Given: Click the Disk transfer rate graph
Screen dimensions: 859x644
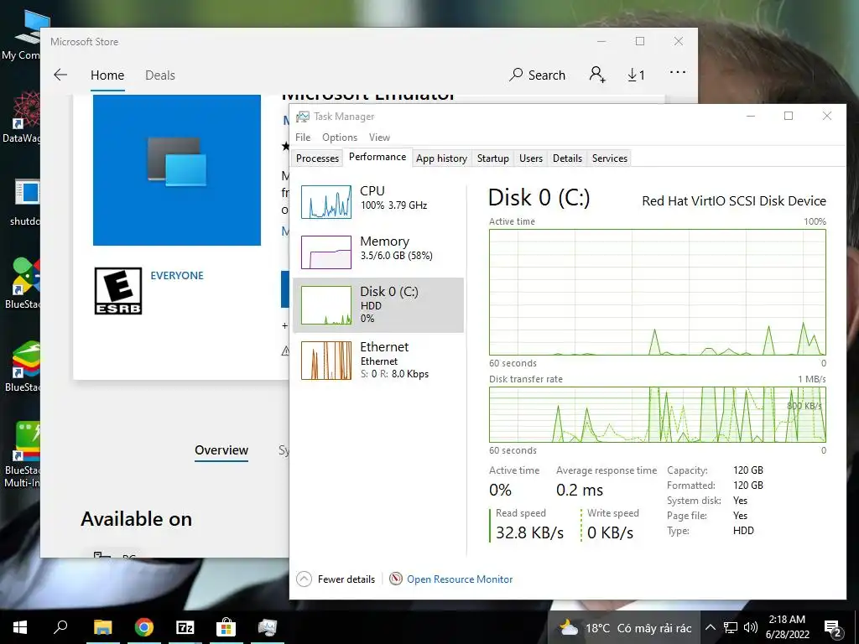Looking at the screenshot, I should pyautogui.click(x=657, y=414).
